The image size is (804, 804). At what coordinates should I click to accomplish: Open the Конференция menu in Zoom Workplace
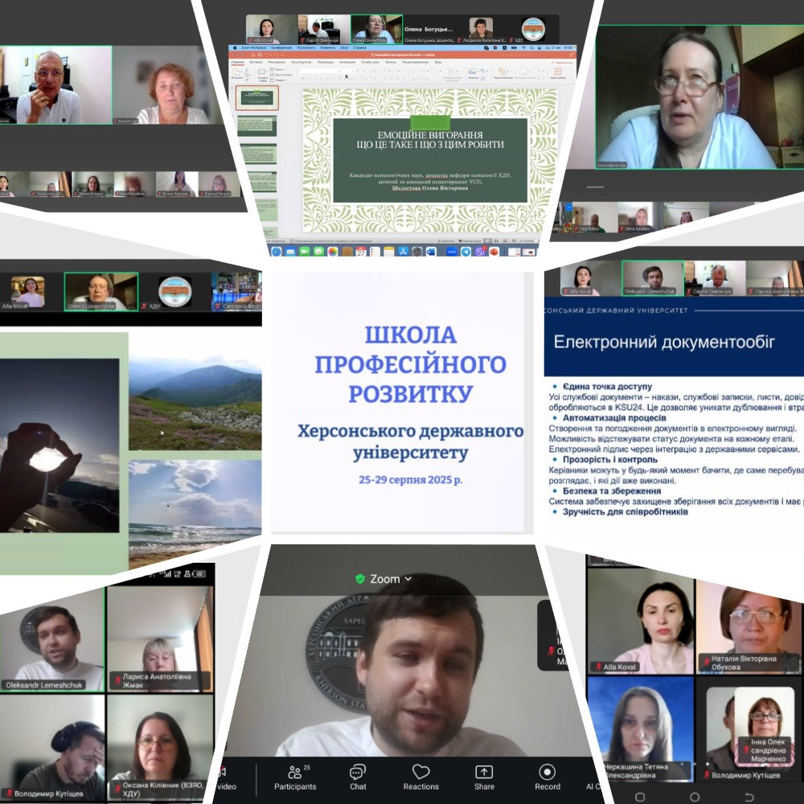281,47
